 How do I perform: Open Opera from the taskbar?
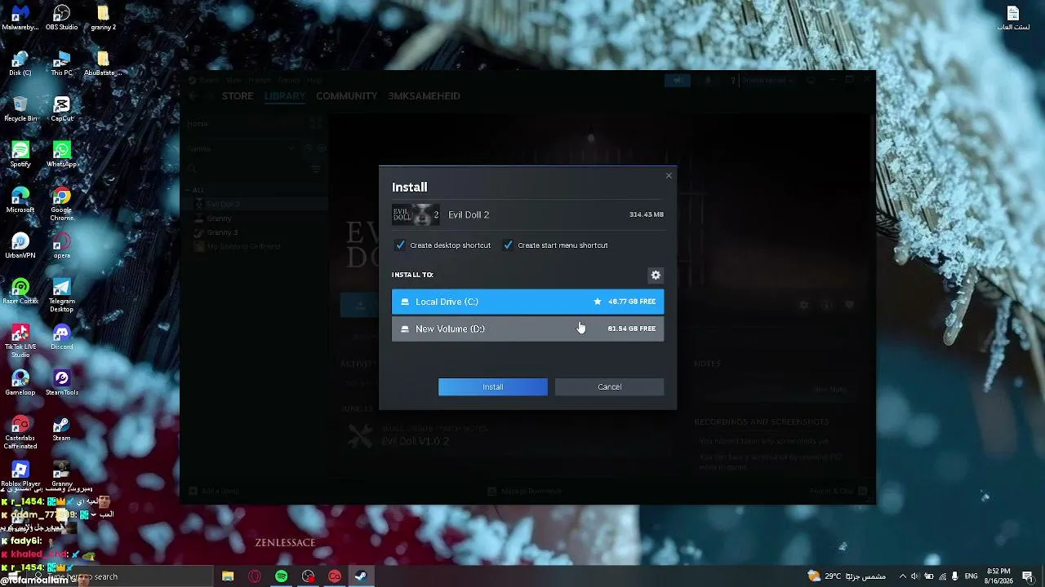click(255, 576)
